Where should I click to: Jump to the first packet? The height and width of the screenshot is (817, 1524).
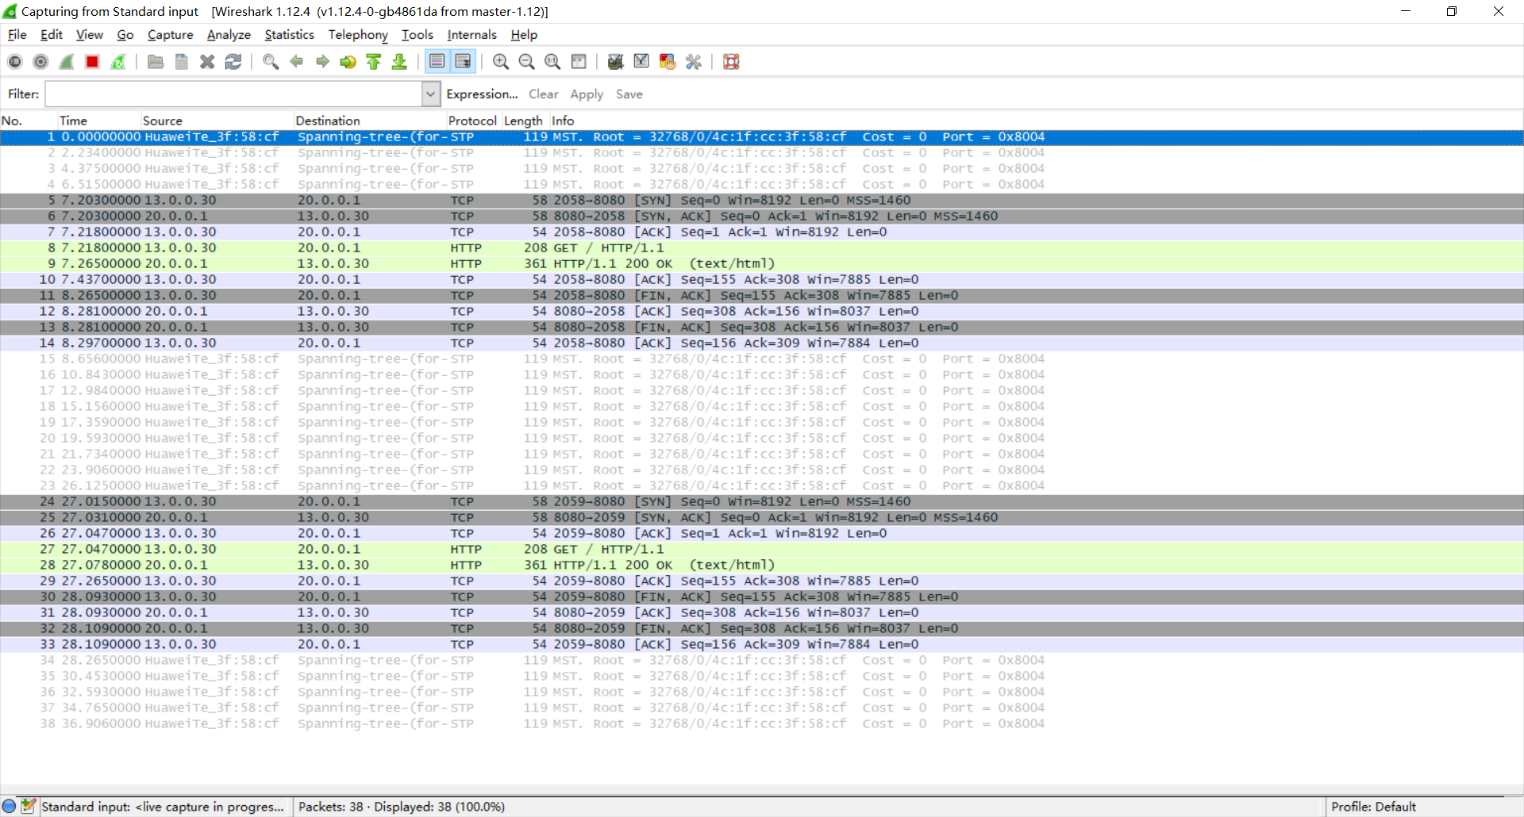point(374,62)
